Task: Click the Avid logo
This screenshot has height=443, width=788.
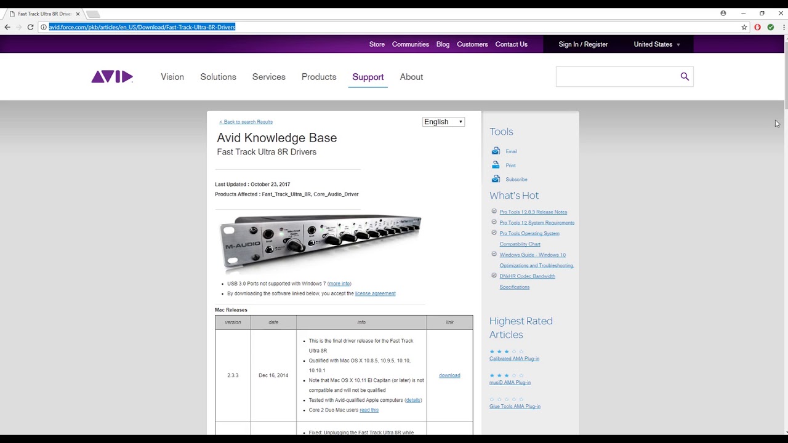Action: click(112, 77)
